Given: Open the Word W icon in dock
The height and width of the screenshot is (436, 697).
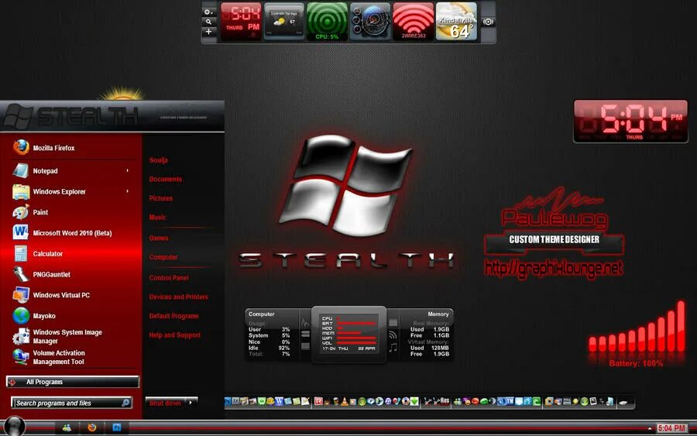Looking at the screenshot, I should (x=279, y=401).
